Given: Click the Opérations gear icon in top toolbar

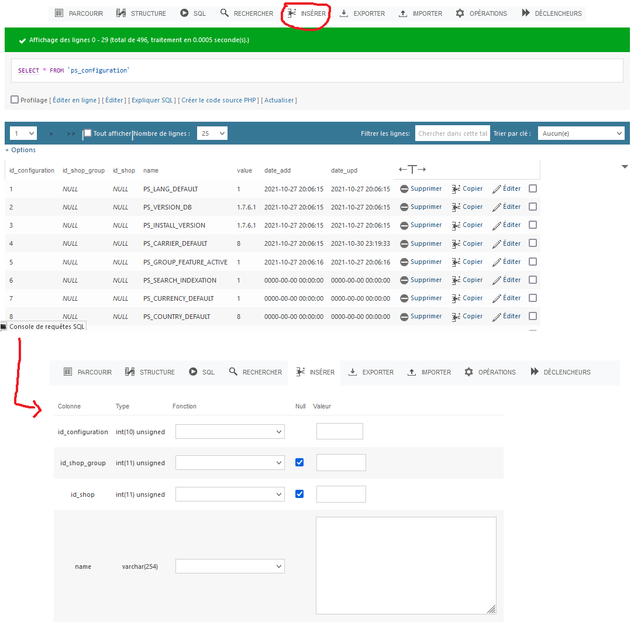Looking at the screenshot, I should tap(460, 13).
